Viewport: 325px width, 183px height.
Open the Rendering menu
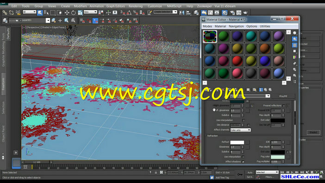(x=136, y=6)
